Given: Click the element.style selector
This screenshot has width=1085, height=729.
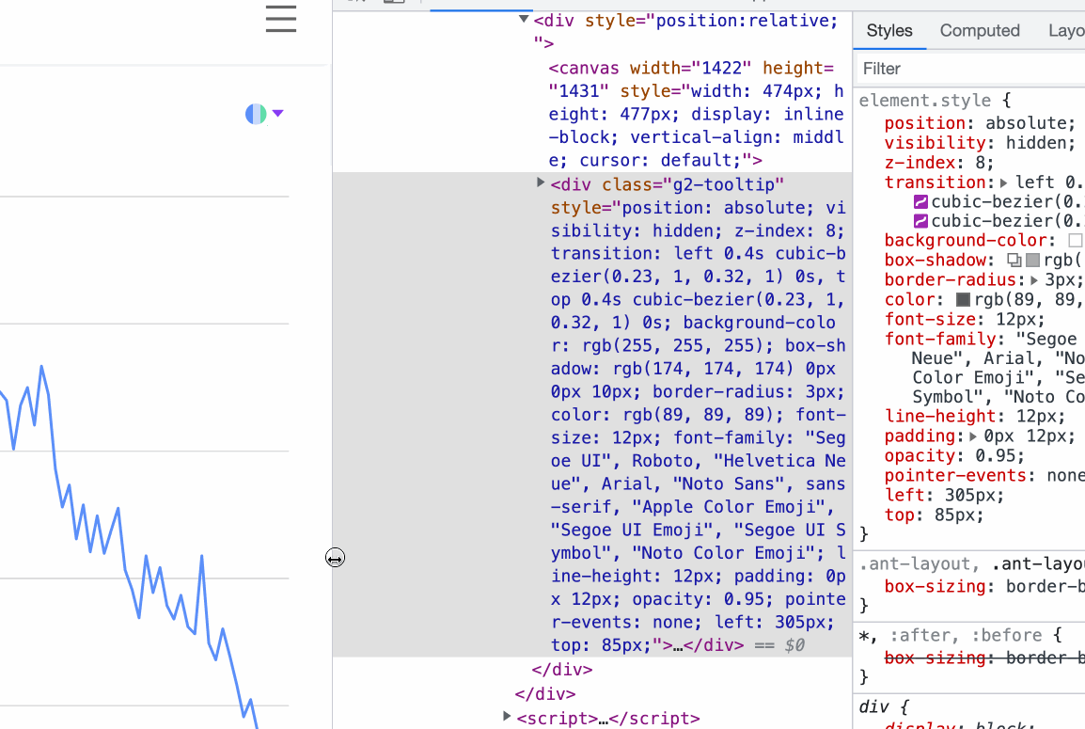Looking at the screenshot, I should coord(924,101).
